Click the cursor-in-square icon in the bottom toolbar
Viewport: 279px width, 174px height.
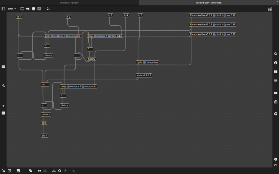tap(9, 171)
